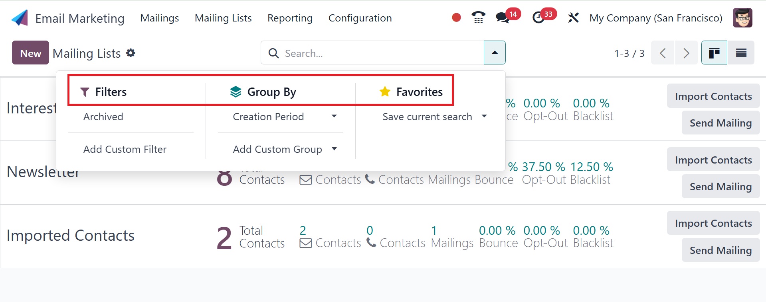Collapse the search options dropdown toggle

[x=495, y=53]
